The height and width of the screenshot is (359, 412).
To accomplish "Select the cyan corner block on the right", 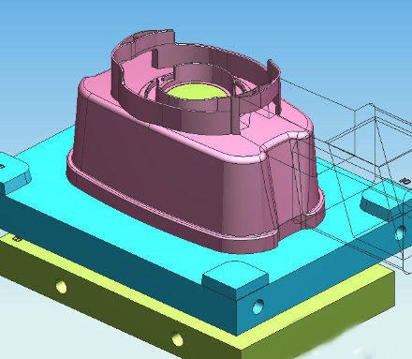I will 387,203.
